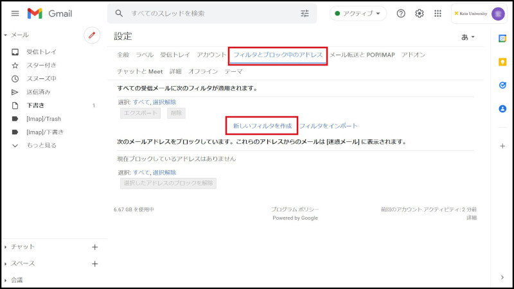
Task: Open Google Calendar in side panel
Action: (502, 39)
